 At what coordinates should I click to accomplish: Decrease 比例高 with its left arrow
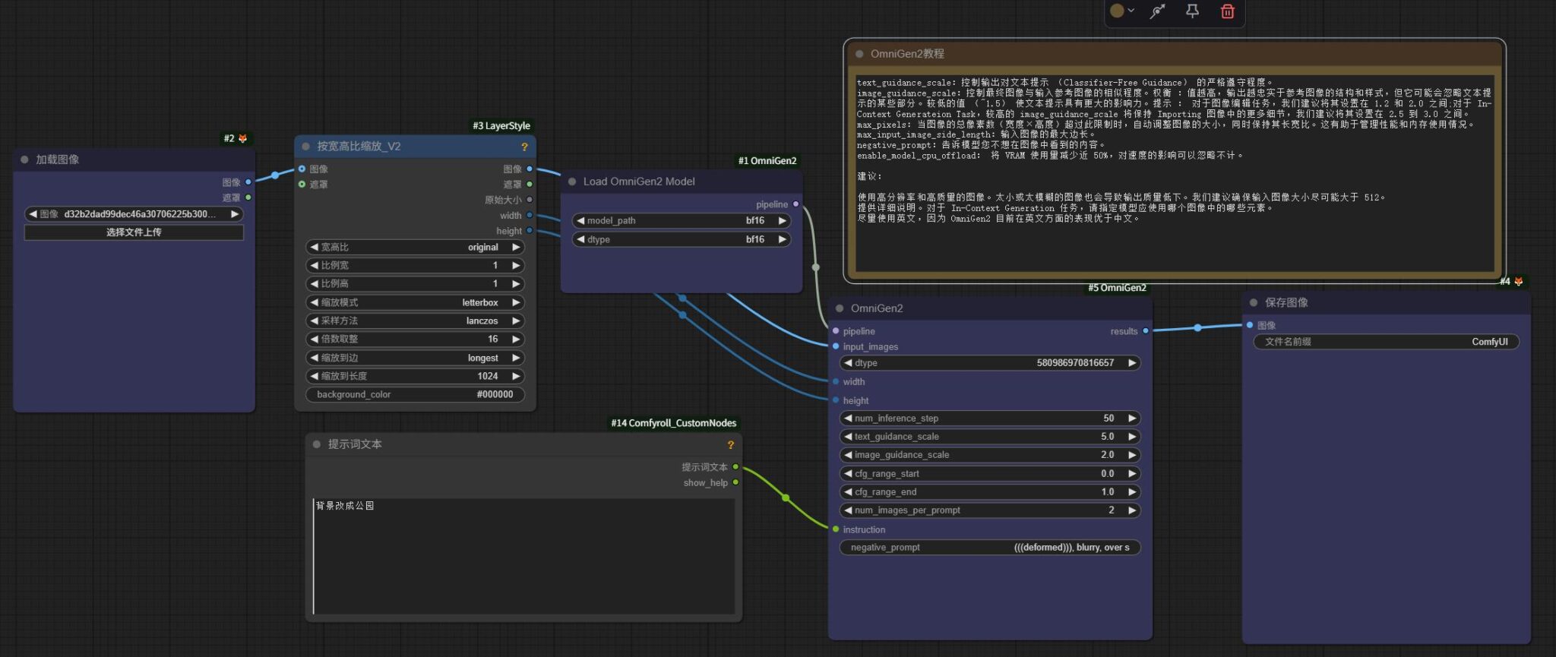click(314, 283)
